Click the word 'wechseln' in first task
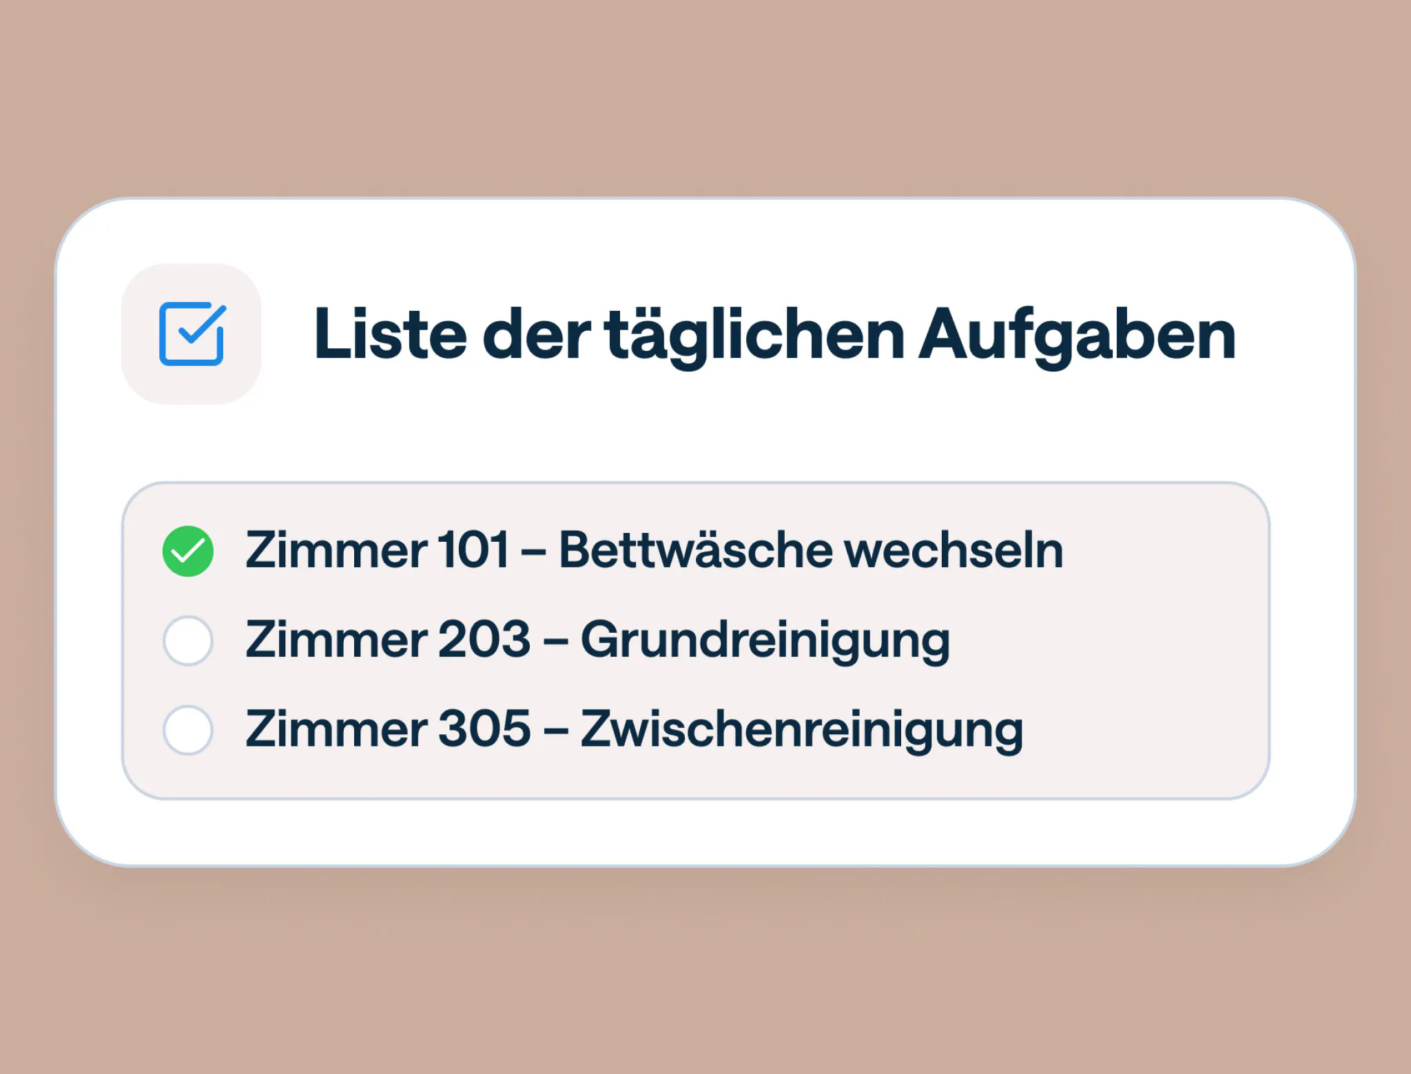The height and width of the screenshot is (1074, 1411). click(954, 551)
